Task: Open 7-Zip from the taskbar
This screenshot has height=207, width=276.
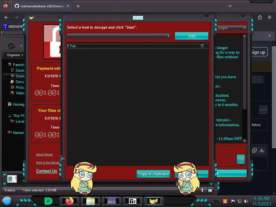Action: 133,201
